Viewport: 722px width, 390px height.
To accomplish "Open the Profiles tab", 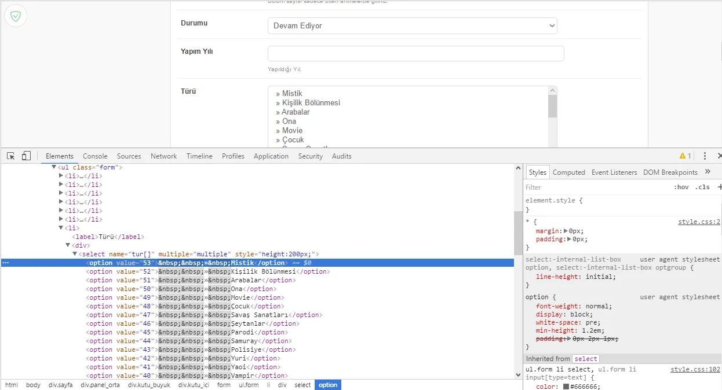I will (x=233, y=156).
